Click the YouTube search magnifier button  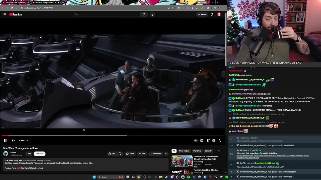144,14
